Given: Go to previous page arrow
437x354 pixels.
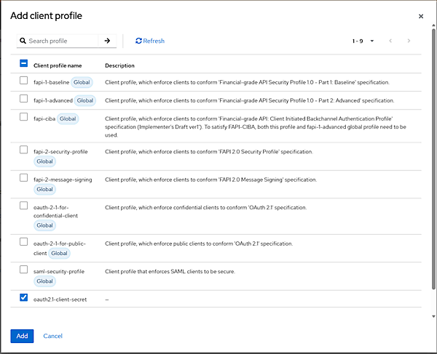Looking at the screenshot, I should pos(391,41).
